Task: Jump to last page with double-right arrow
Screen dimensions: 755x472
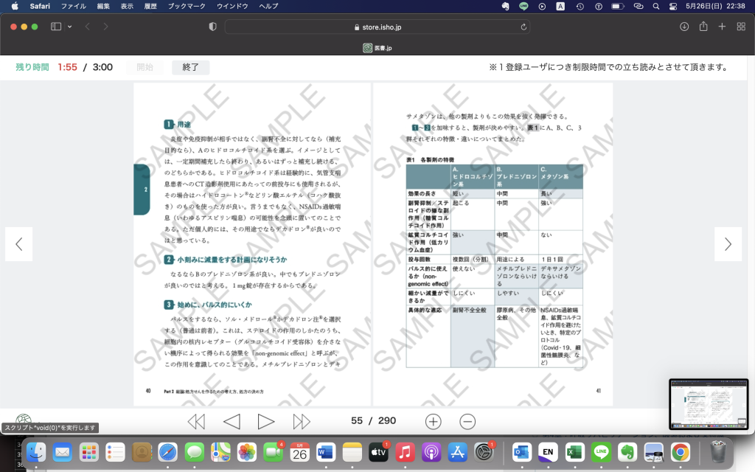Action: pyautogui.click(x=302, y=421)
